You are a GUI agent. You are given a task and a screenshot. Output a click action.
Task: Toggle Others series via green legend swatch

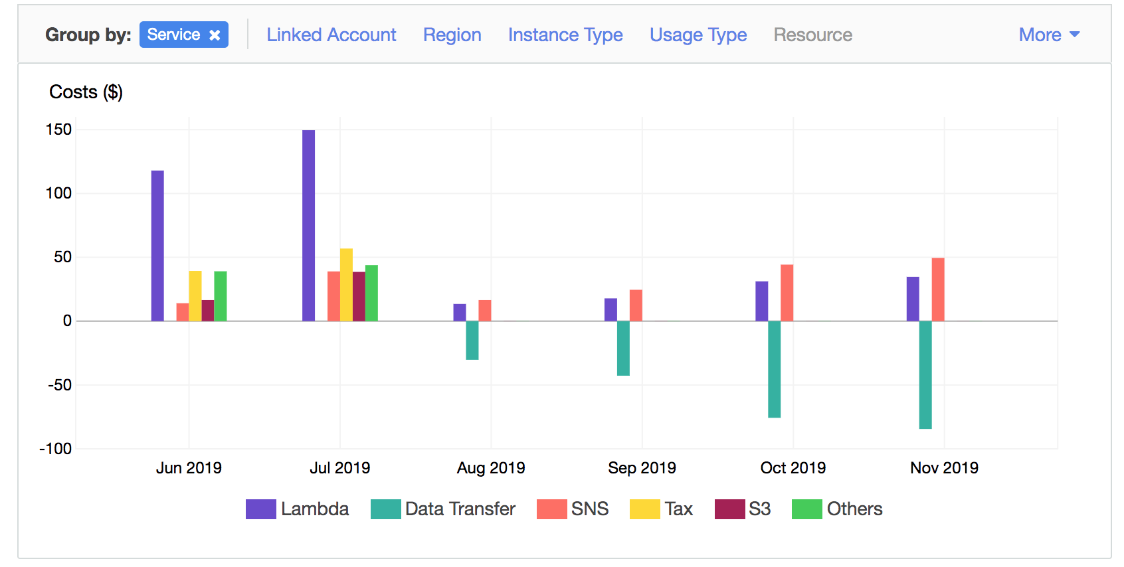806,509
